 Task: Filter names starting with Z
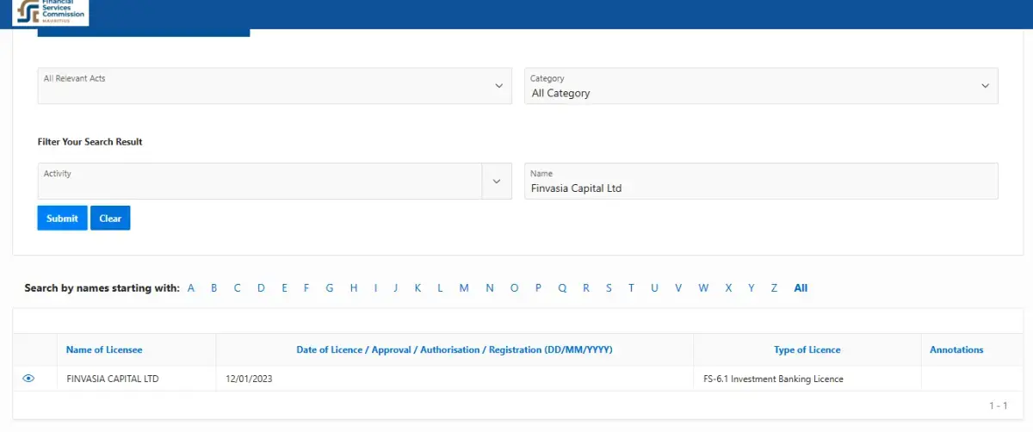tap(774, 288)
